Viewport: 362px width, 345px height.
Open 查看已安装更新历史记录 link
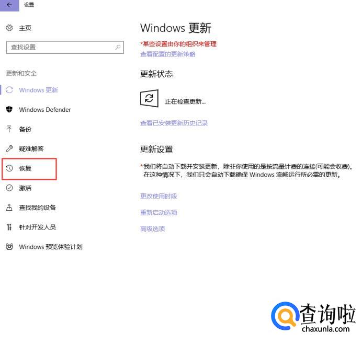coord(174,123)
